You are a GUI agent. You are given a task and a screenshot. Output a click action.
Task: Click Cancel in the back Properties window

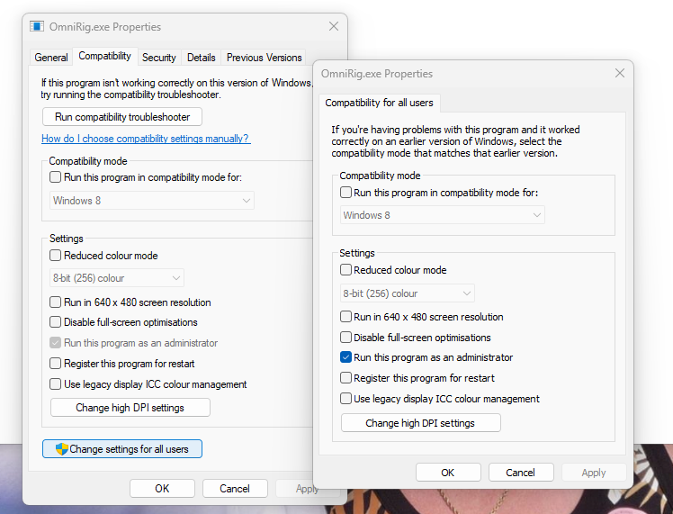pyautogui.click(x=235, y=489)
